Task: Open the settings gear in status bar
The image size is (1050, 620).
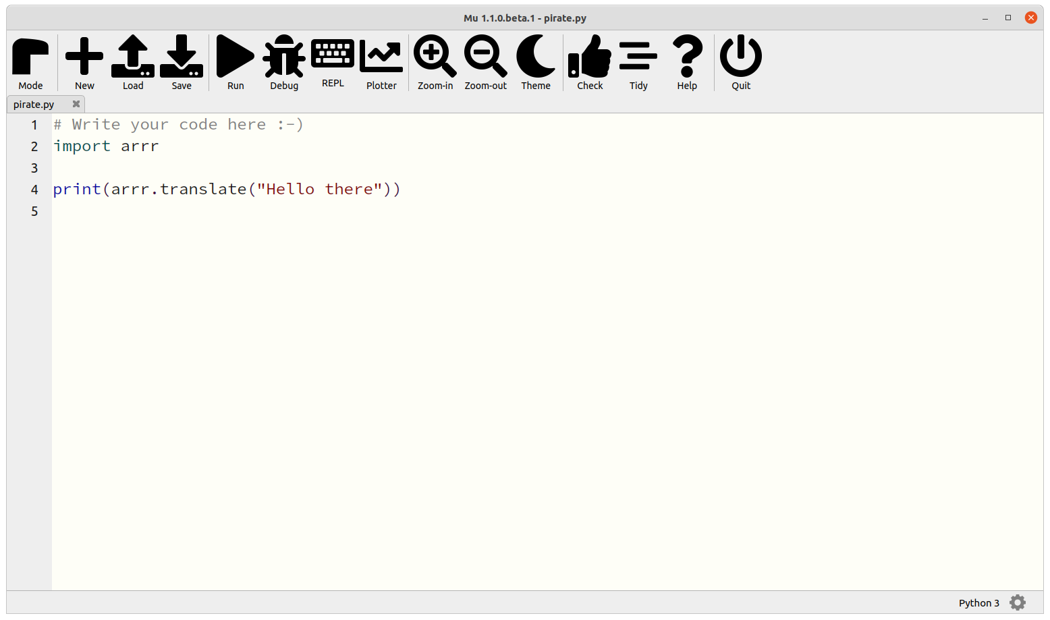Action: [x=1017, y=602]
